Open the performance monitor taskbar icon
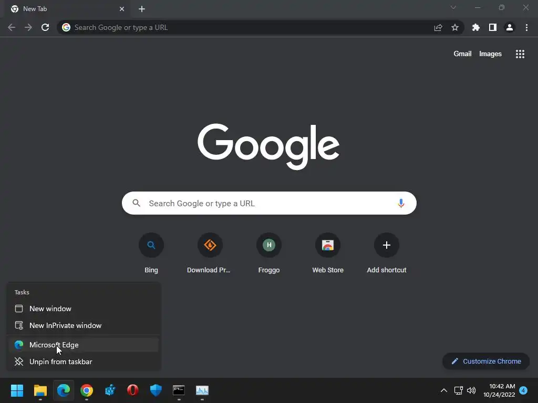Image resolution: width=538 pixels, height=403 pixels. click(202, 390)
